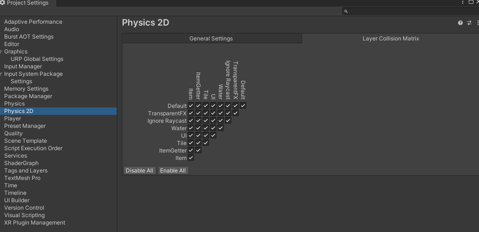Collapse the Input System Package arrow

point(1,74)
